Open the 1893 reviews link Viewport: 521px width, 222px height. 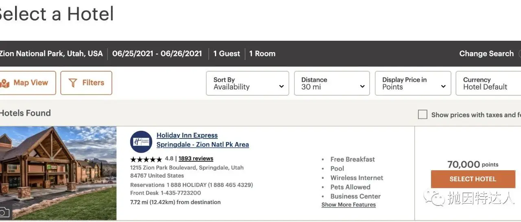coord(196,158)
